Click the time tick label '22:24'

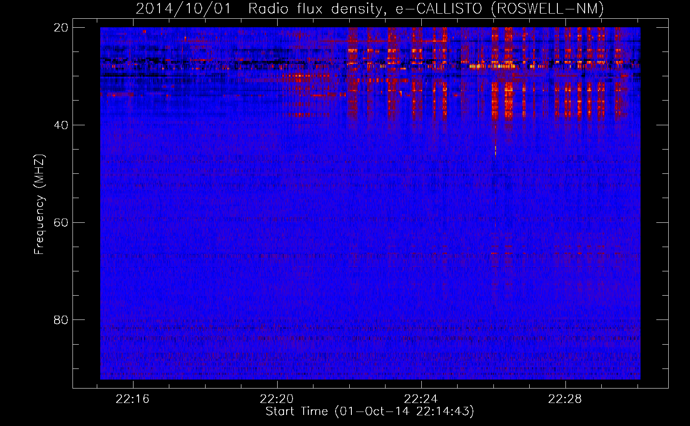(x=421, y=399)
